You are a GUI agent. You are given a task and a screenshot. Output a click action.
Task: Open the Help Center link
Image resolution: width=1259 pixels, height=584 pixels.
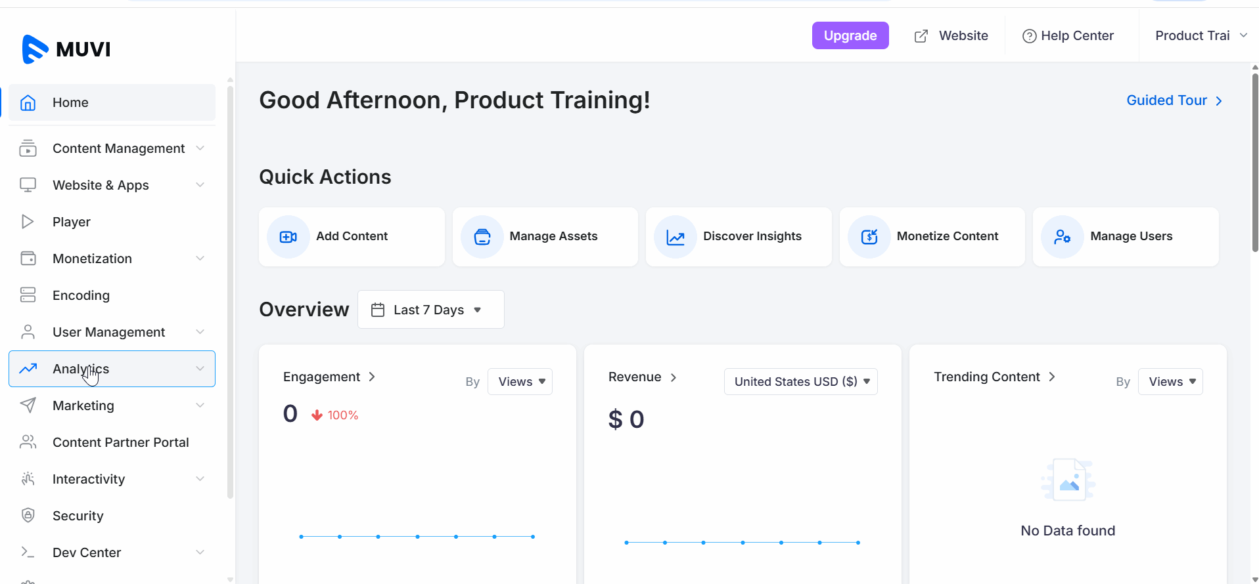click(x=1068, y=35)
